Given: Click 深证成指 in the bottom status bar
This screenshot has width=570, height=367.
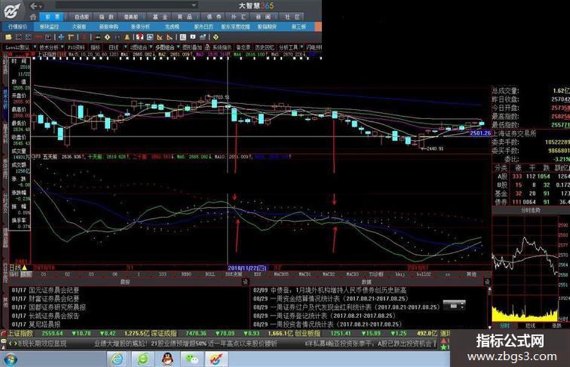Looking at the screenshot, I should (x=164, y=333).
